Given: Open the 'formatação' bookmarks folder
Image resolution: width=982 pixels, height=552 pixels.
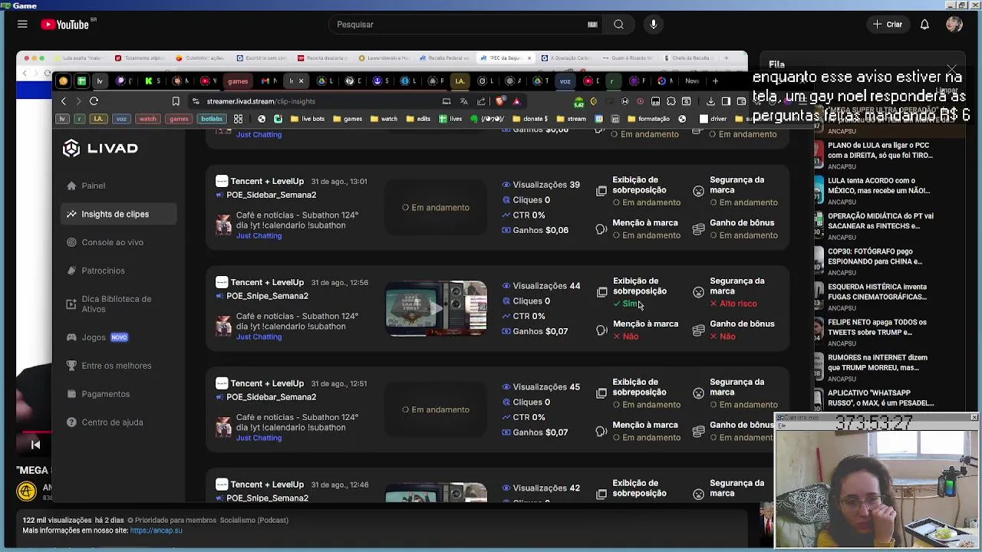Looking at the screenshot, I should tap(648, 119).
